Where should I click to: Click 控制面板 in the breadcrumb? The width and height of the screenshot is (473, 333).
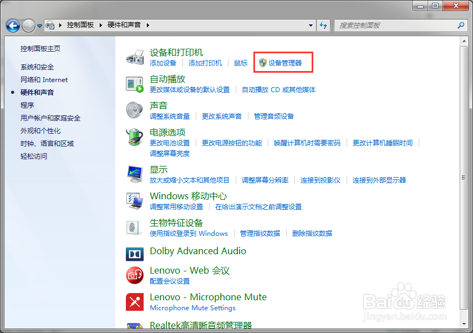click(x=80, y=25)
